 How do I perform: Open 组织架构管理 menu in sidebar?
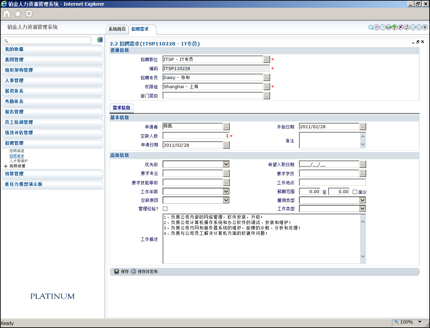pos(52,70)
